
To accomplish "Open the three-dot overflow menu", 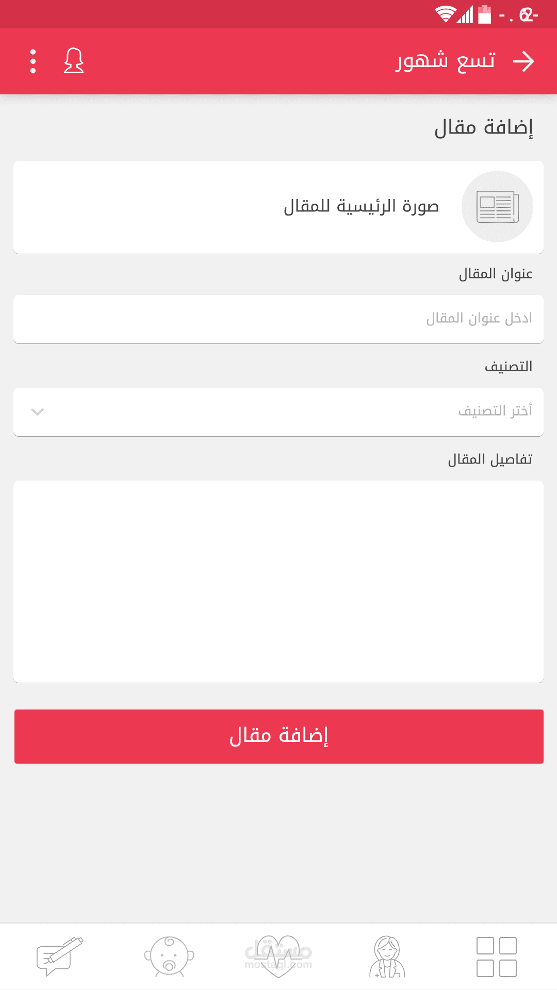I will (33, 62).
